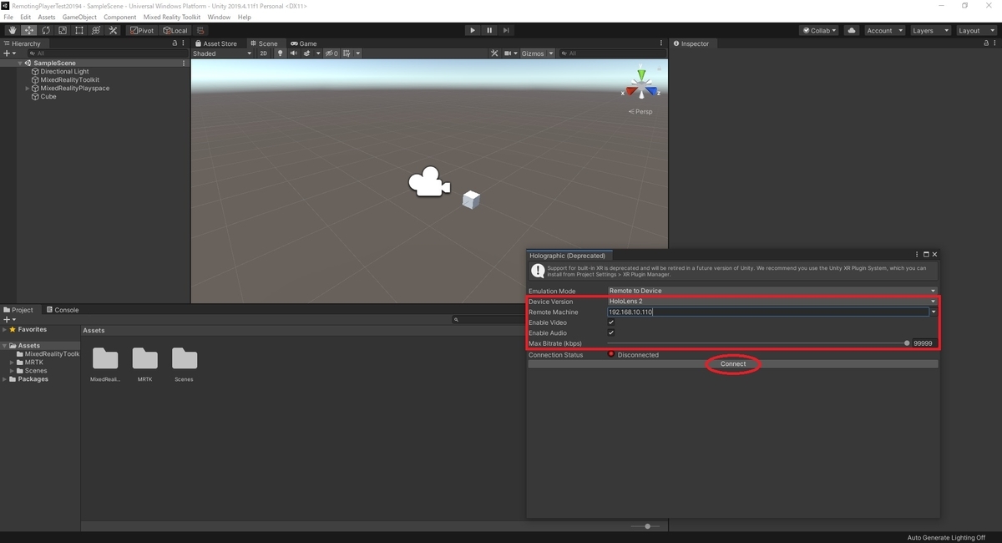Select the Rect transform tool
The image size is (1002, 543).
79,30
